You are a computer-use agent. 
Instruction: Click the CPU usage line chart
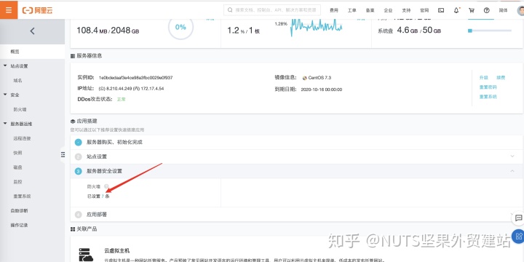(316, 27)
